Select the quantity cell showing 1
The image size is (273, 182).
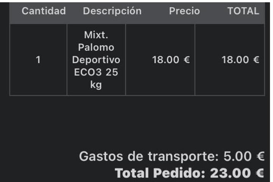pos(38,60)
